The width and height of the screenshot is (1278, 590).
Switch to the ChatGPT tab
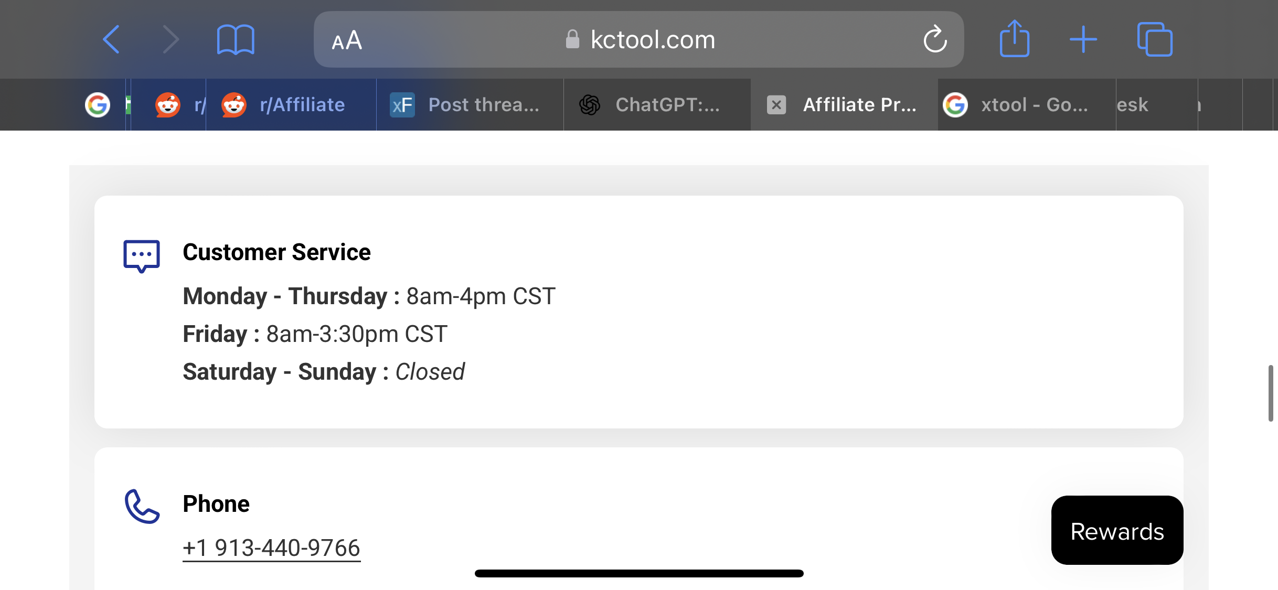coord(657,105)
